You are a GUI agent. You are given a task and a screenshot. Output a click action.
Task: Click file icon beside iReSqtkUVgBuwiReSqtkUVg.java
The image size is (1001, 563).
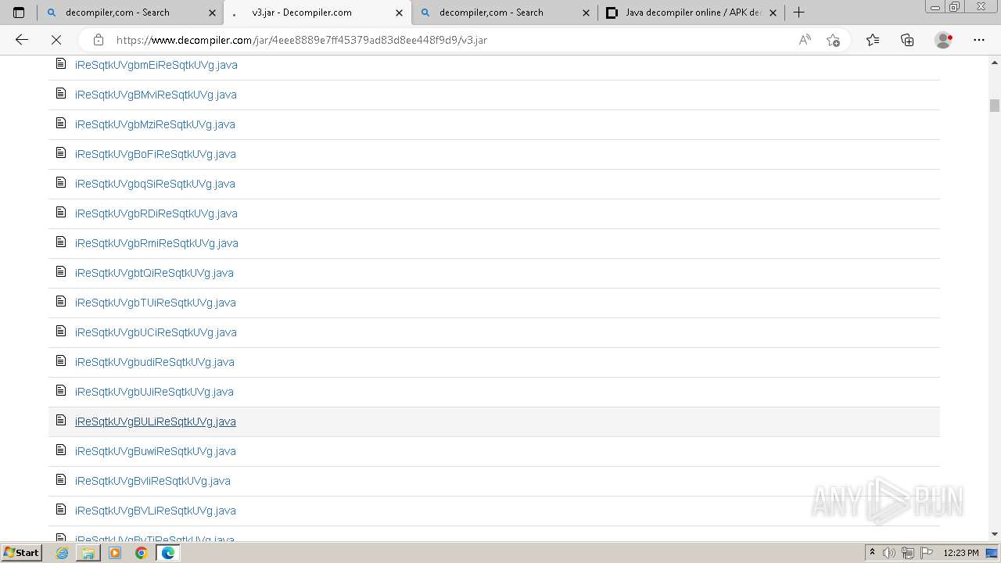point(61,450)
